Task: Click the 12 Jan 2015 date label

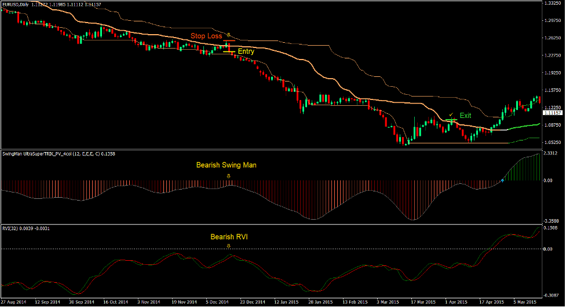Action: [287, 302]
